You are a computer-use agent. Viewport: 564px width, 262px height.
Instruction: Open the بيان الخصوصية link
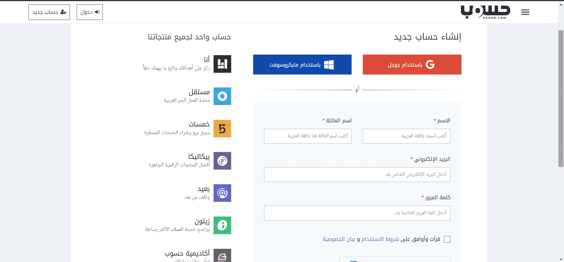point(339,239)
